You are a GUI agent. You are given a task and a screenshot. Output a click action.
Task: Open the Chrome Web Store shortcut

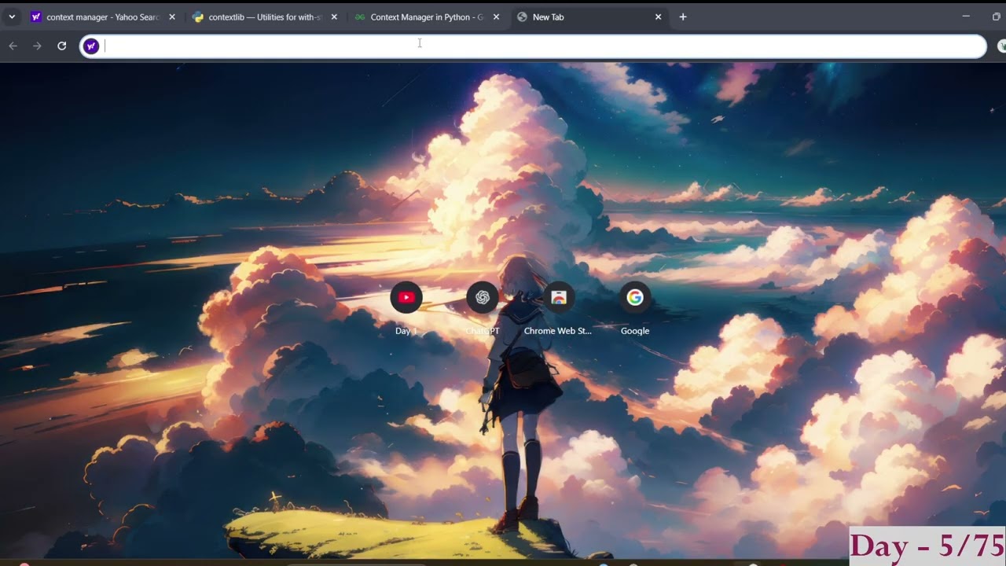point(559,297)
